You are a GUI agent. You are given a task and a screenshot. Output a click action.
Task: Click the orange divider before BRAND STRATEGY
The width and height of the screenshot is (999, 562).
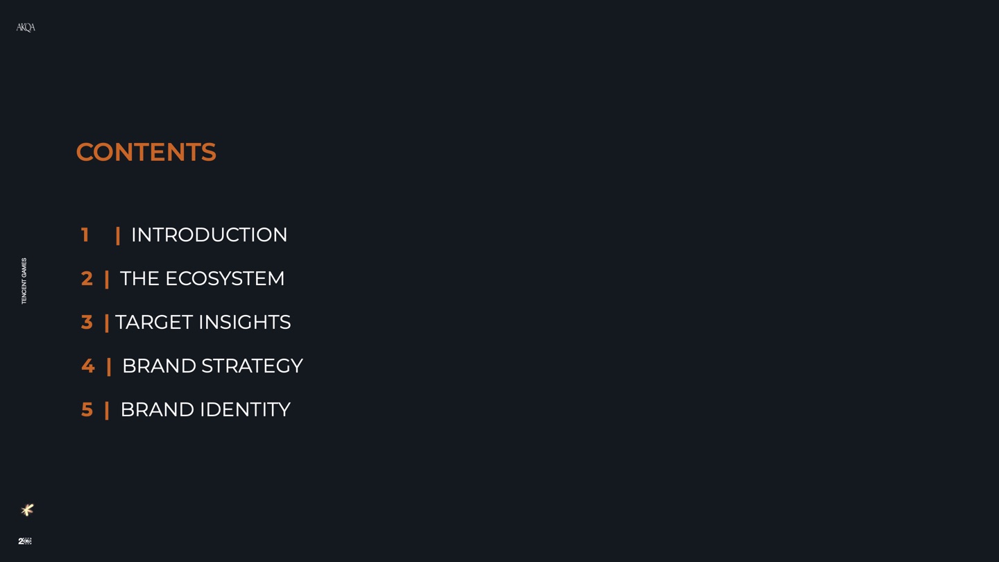[x=109, y=366]
